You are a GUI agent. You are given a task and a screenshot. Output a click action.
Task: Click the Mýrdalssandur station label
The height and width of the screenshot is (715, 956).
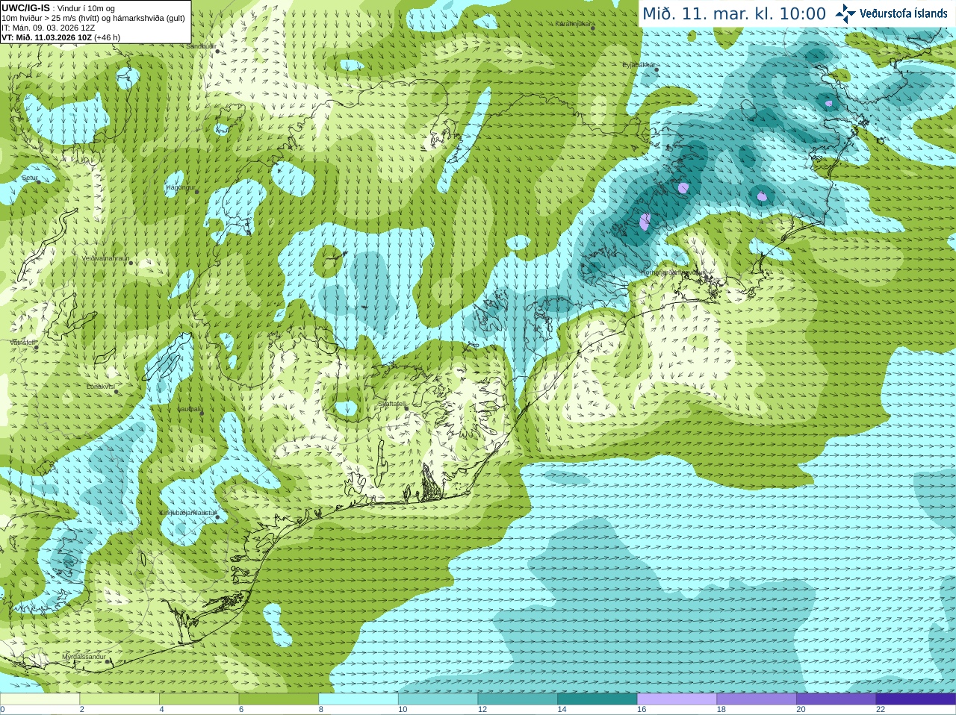[x=84, y=657]
